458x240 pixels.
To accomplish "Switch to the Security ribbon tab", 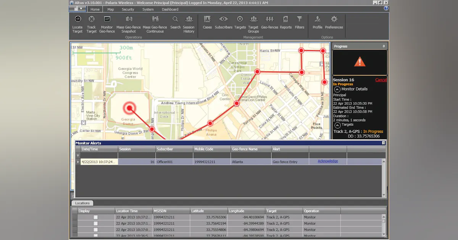I will pyautogui.click(x=128, y=9).
